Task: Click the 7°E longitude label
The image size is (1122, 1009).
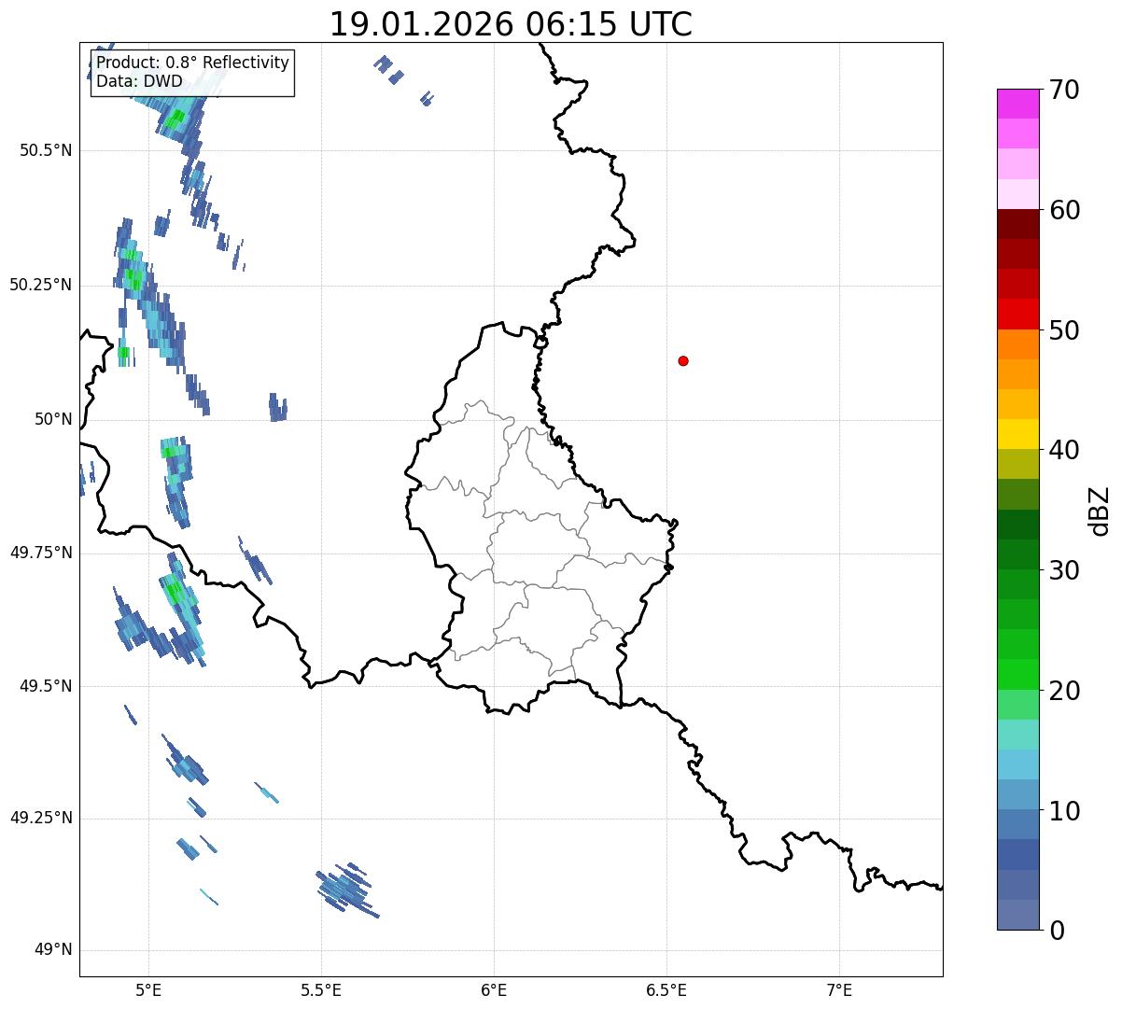Action: pos(839,989)
